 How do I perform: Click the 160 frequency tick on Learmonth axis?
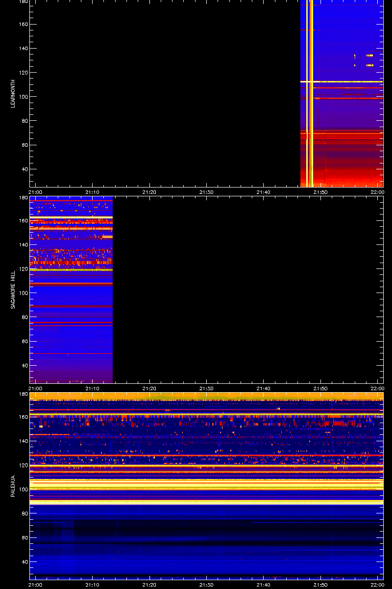pos(24,24)
